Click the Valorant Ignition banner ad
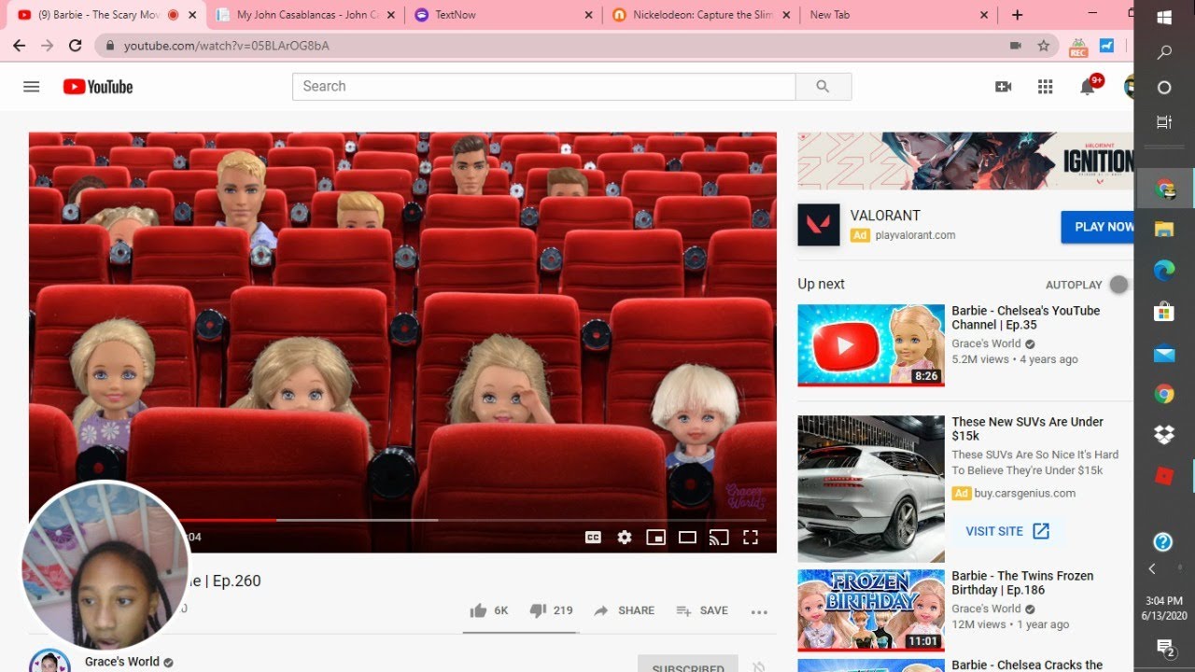 [x=965, y=161]
